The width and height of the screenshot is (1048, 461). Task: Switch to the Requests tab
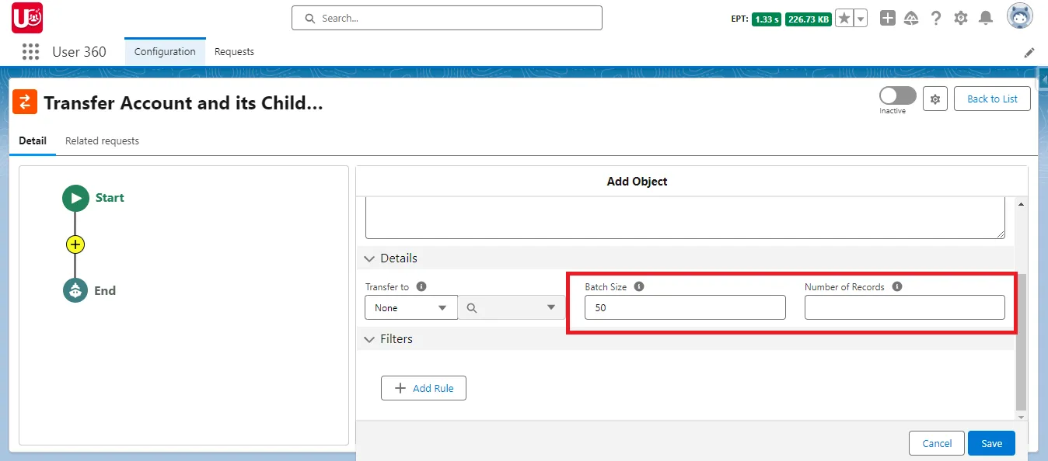(x=234, y=51)
